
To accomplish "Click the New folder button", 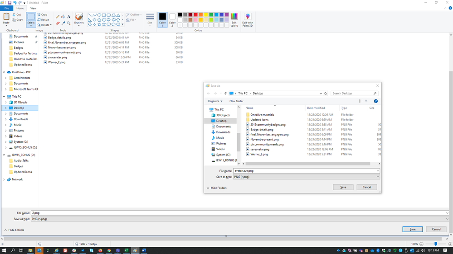I will (x=236, y=101).
